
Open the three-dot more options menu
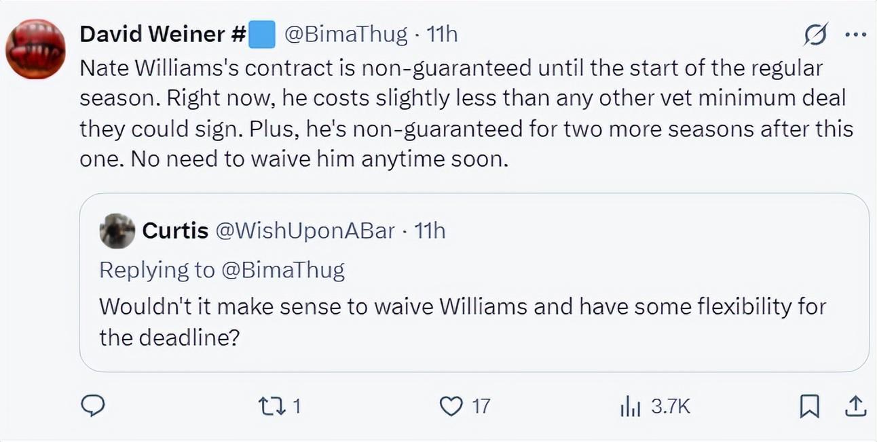[855, 35]
